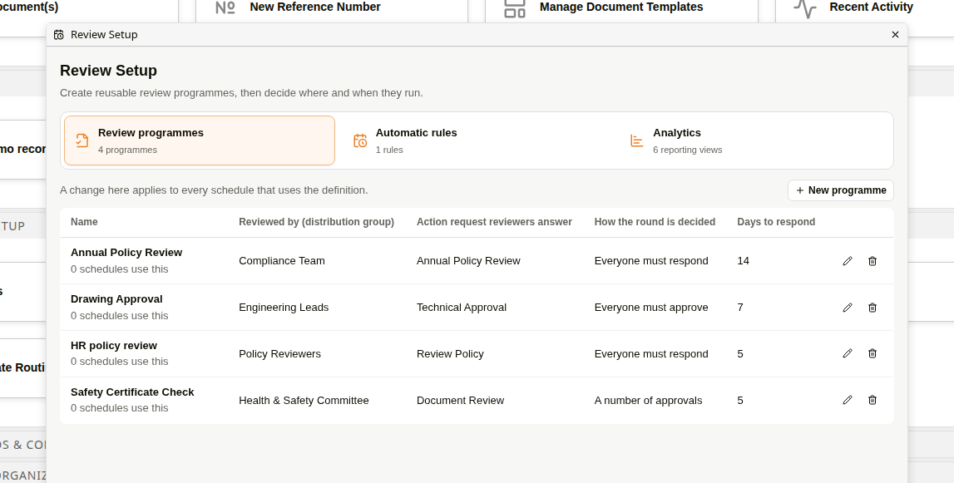Delete the HR policy review programme
This screenshot has width=954, height=483.
point(872,353)
